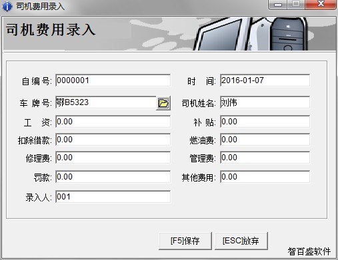
Task: Click the 自编号 label
Action: coord(37,81)
